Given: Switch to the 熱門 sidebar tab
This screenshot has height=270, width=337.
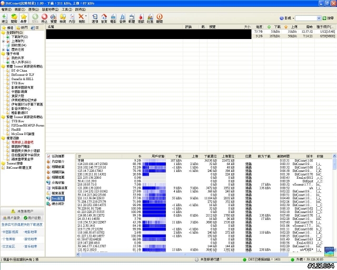Looking at the screenshot, I should pos(22,28).
